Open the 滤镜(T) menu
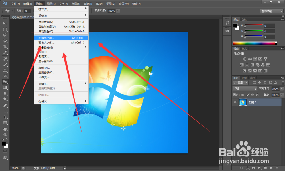 pos(88,4)
